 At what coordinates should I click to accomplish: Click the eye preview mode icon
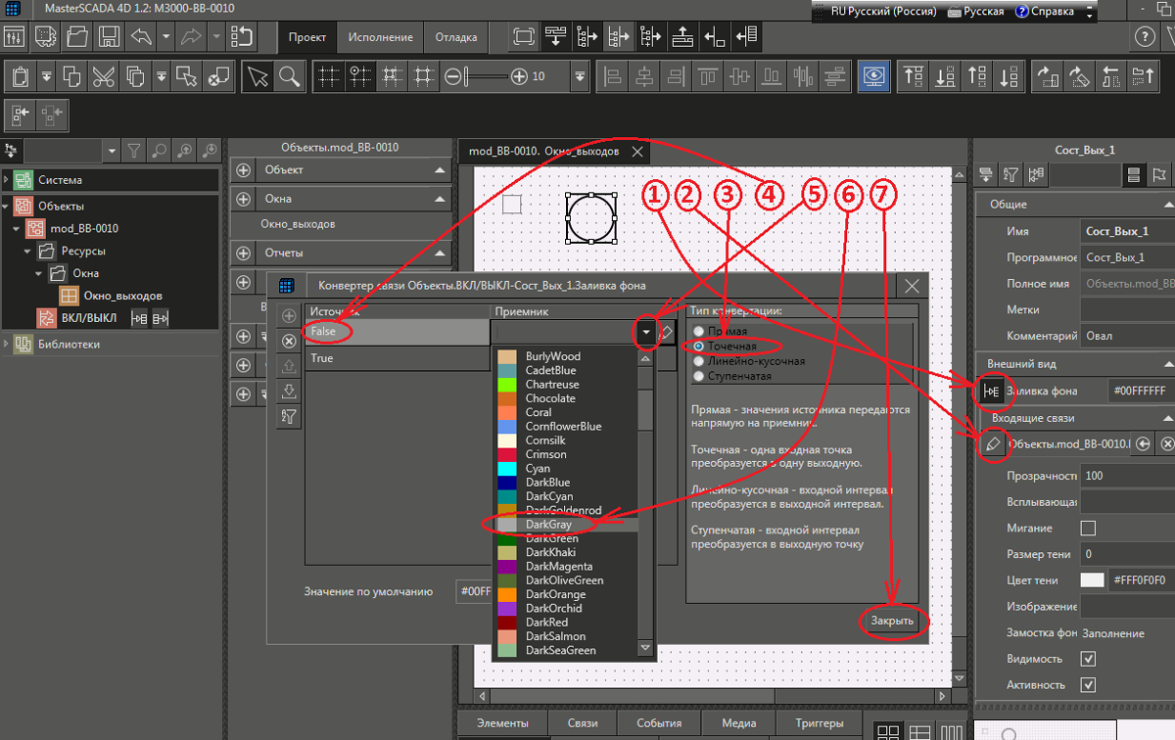pyautogui.click(x=873, y=75)
